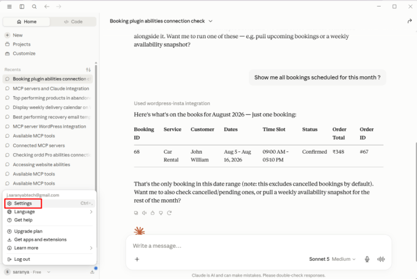Click the Order ID #67 cell
This screenshot has width=417, height=279.
coord(364,152)
